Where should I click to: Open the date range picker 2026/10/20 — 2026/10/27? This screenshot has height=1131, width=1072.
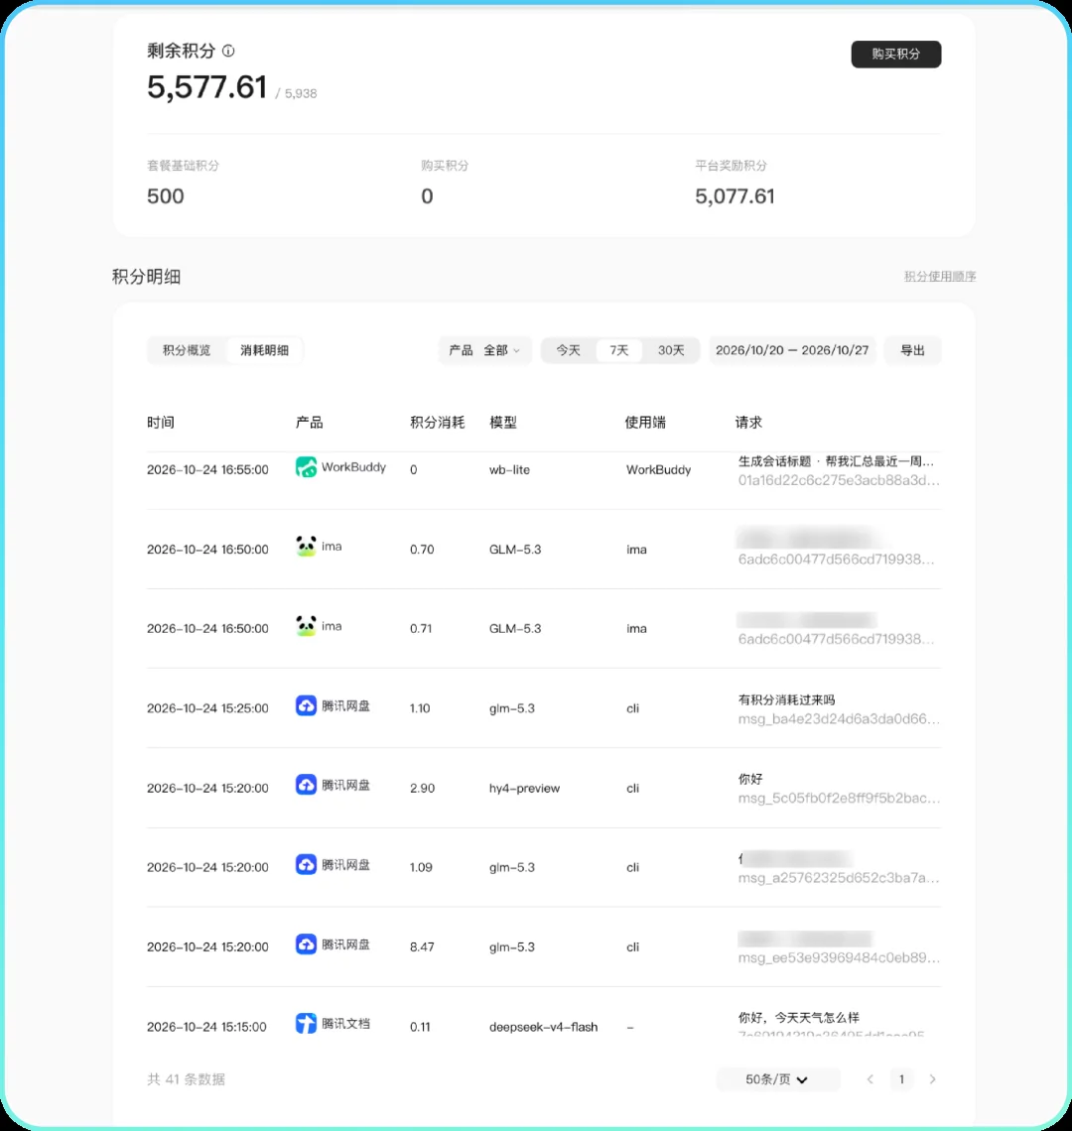tap(792, 350)
